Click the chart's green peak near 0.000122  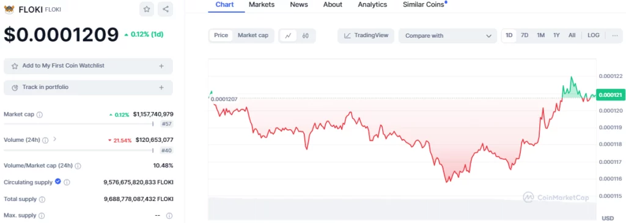click(572, 77)
